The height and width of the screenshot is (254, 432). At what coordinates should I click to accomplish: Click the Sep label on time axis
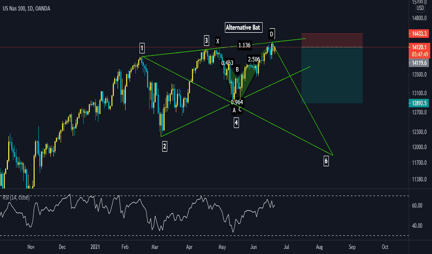(x=352, y=247)
